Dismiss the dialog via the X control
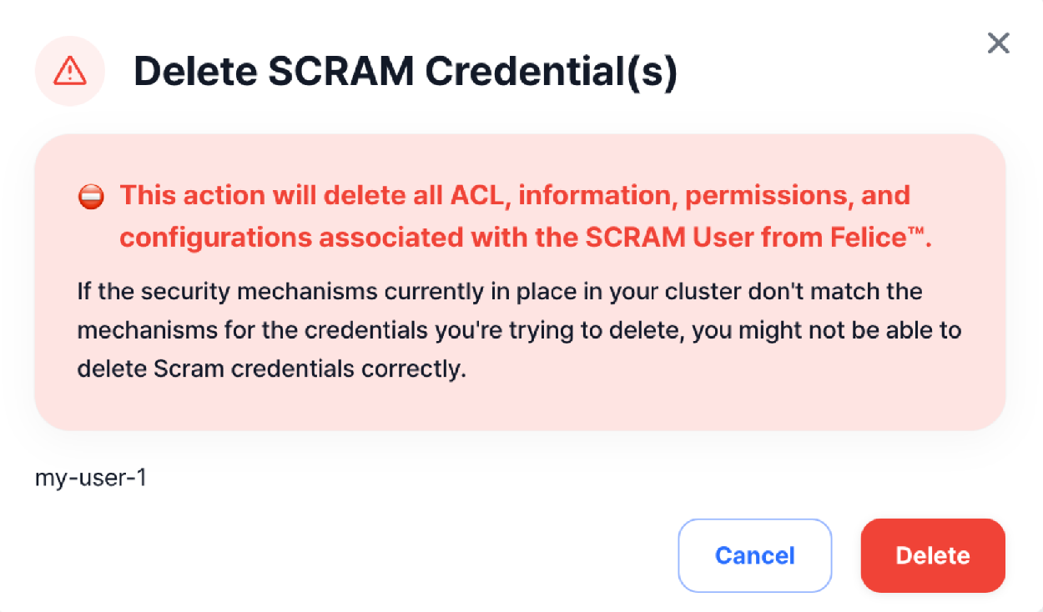Image resolution: width=1043 pixels, height=612 pixels. tap(998, 43)
